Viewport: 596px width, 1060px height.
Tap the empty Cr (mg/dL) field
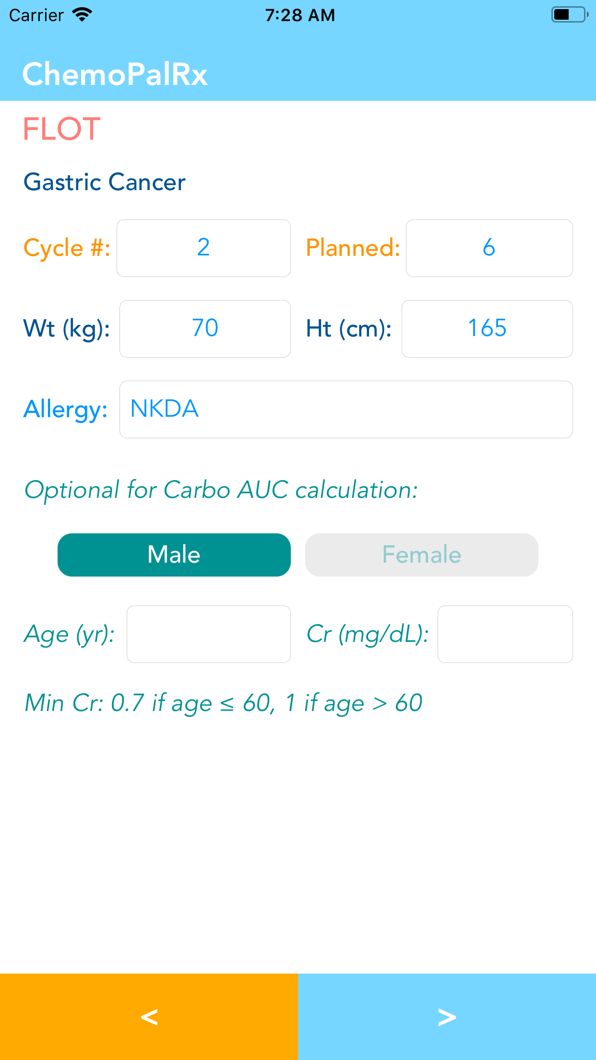pyautogui.click(x=505, y=634)
